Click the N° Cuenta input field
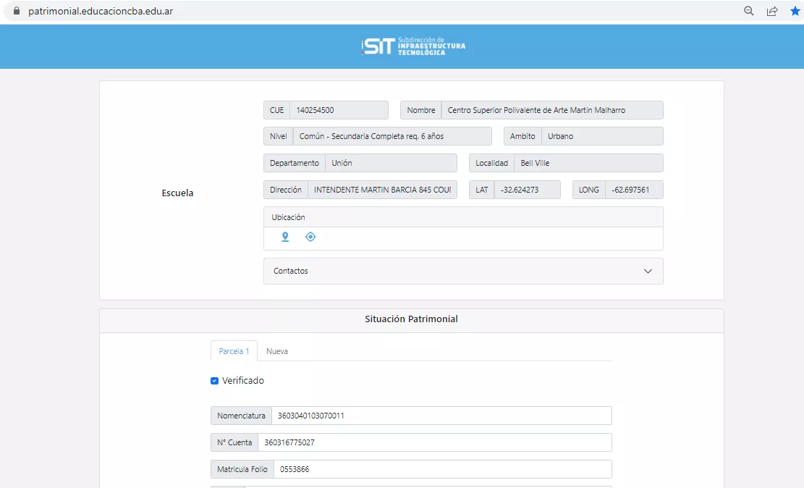Viewport: 804px width, 488px height. coord(434,442)
